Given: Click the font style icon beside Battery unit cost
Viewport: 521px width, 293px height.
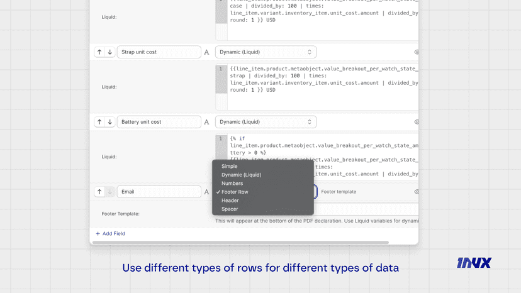Looking at the screenshot, I should pos(206,122).
